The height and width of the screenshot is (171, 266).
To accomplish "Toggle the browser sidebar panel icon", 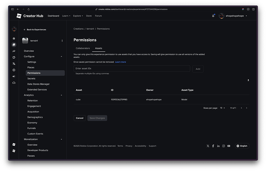I will point(13,9).
